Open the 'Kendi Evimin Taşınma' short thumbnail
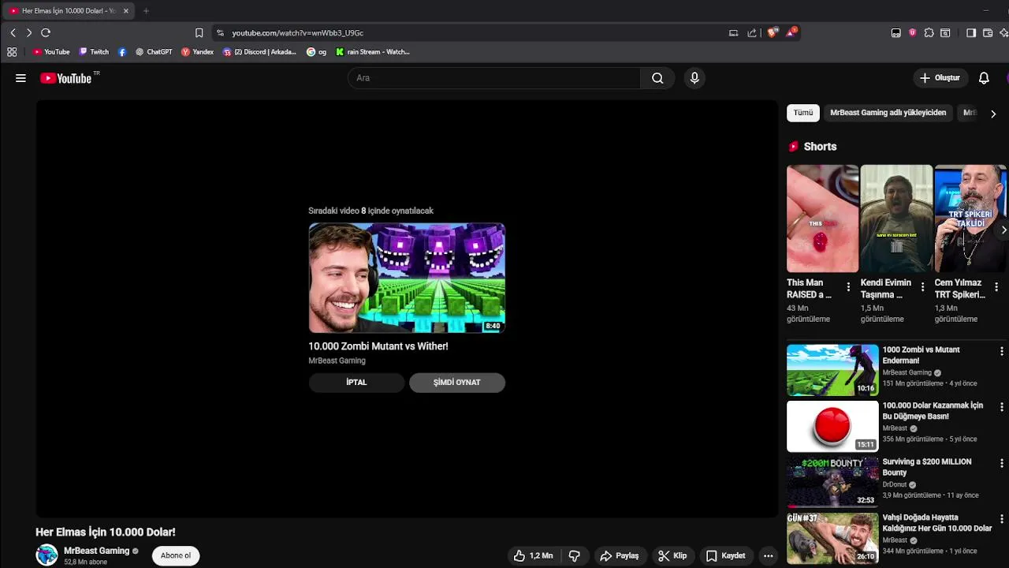This screenshot has width=1009, height=568. (896, 219)
